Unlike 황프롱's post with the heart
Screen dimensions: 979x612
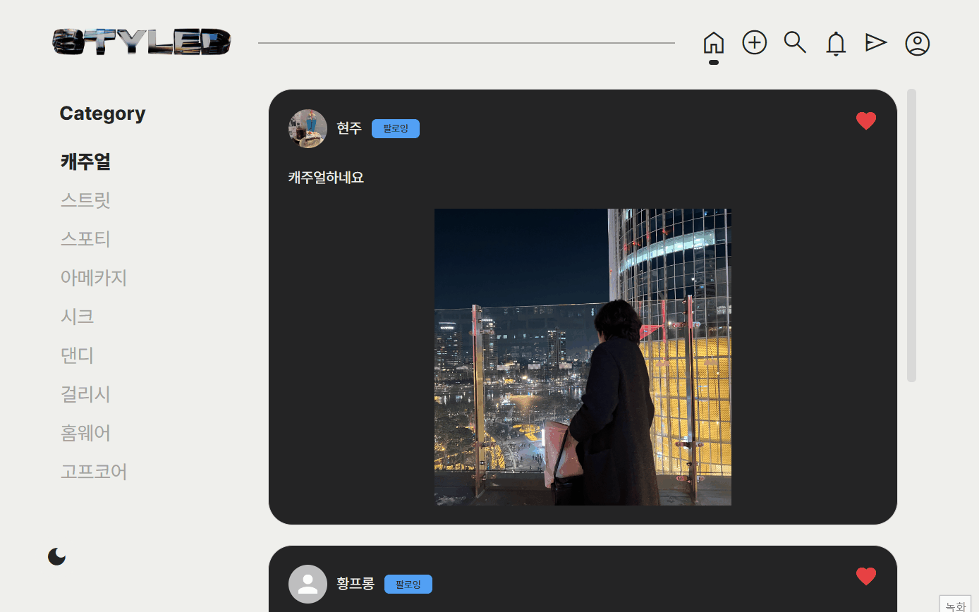coord(866,577)
